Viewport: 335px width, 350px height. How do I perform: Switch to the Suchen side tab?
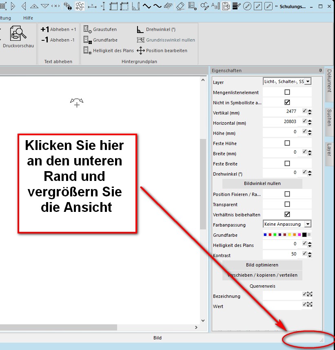click(x=329, y=117)
